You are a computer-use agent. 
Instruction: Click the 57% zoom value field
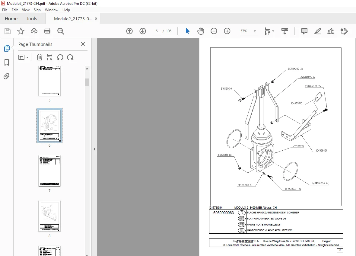[244, 31]
